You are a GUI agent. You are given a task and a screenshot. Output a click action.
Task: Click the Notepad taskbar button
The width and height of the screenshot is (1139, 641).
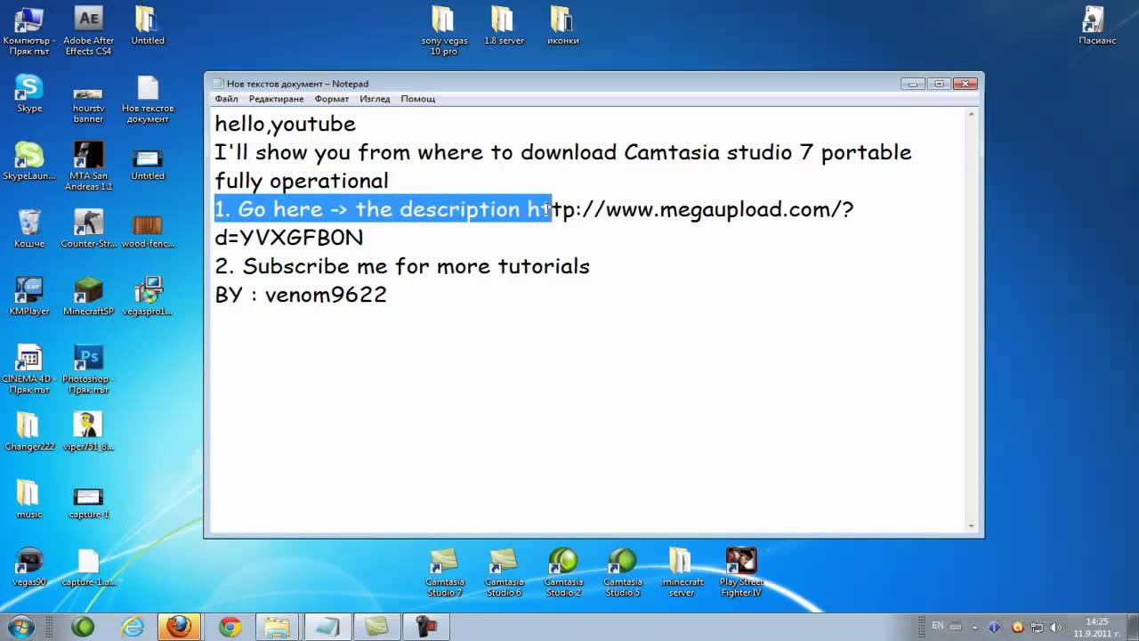326,627
